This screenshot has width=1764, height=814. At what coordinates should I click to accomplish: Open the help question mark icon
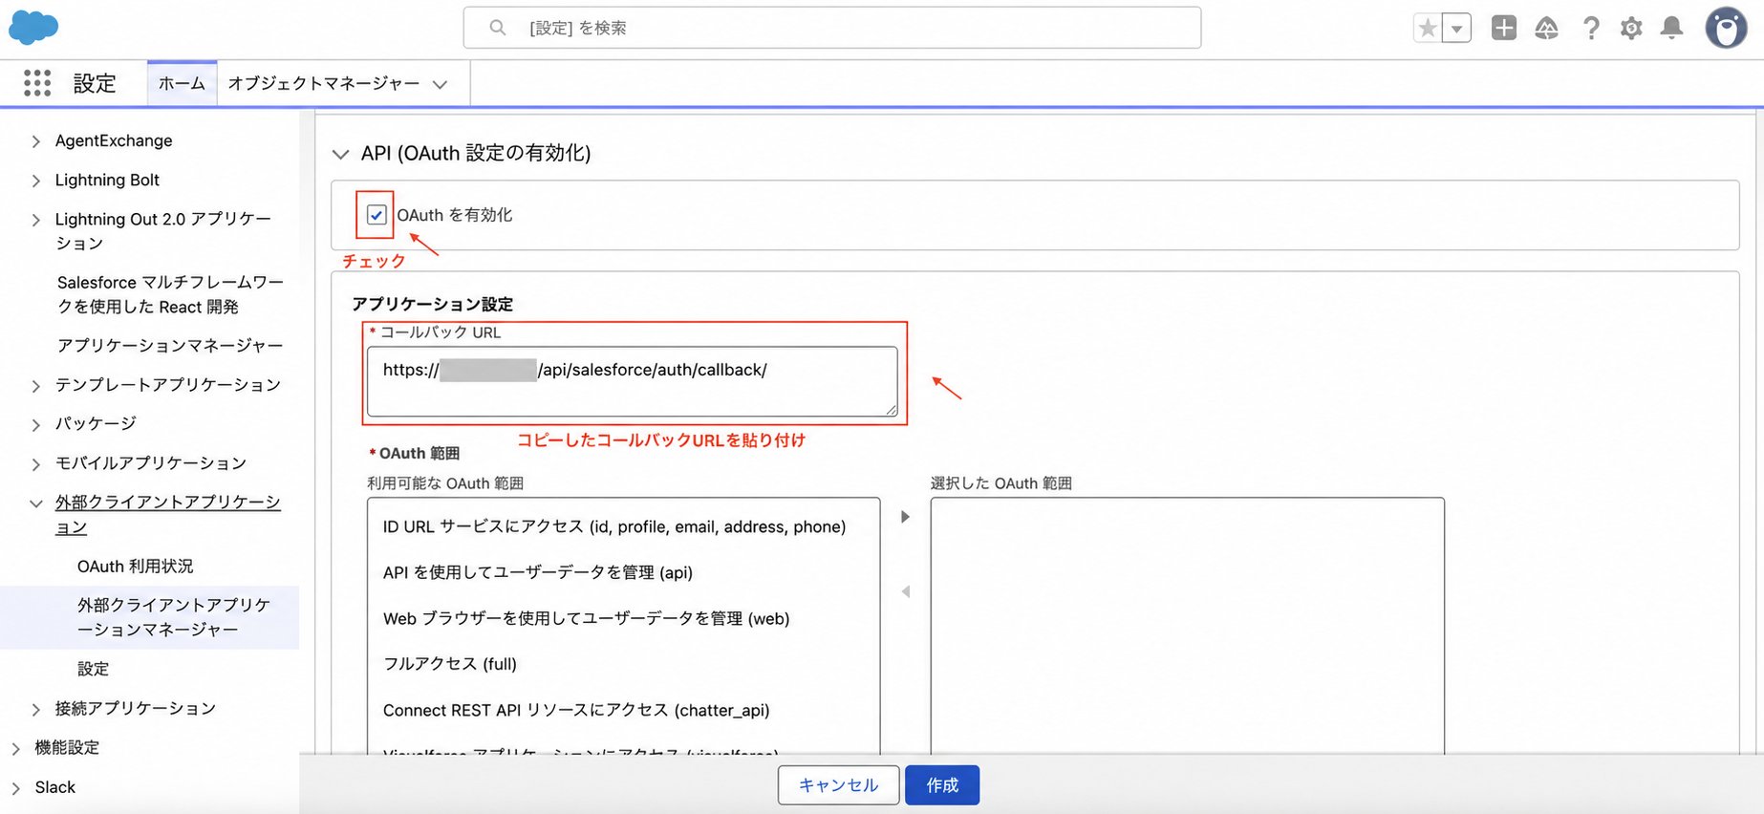tap(1590, 28)
